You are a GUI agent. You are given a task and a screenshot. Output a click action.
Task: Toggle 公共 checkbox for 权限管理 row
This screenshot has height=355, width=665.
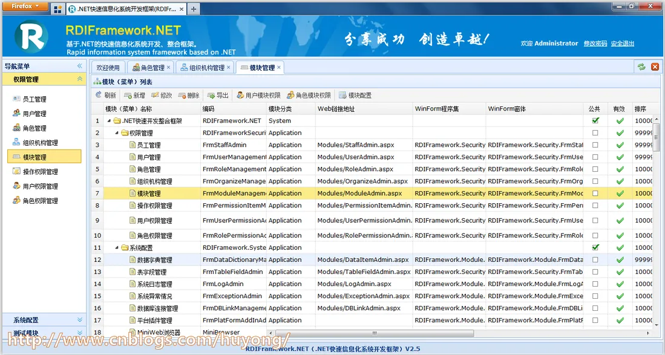tap(595, 132)
